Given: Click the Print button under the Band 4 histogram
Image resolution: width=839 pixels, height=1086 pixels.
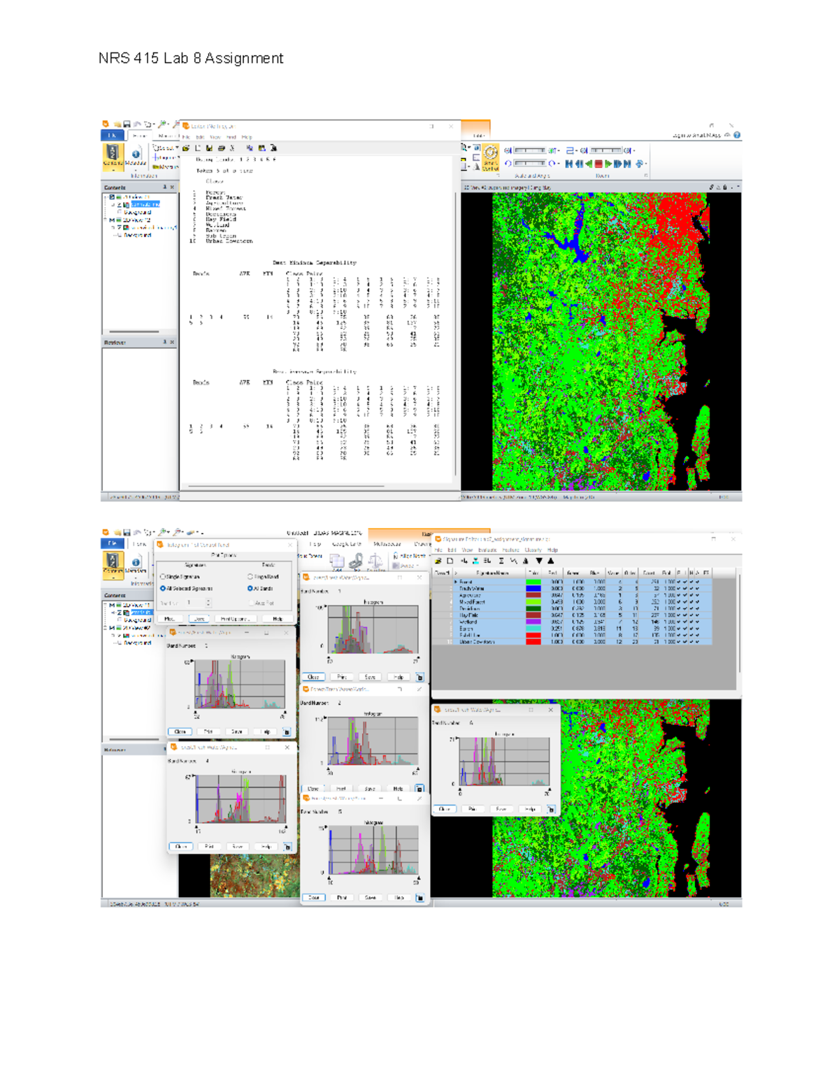Looking at the screenshot, I should (210, 846).
